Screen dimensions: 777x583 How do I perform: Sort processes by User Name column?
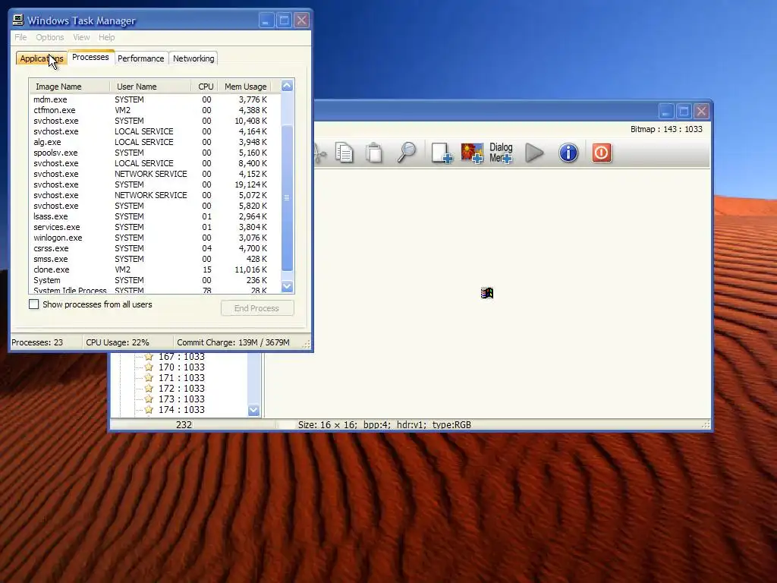coord(150,87)
